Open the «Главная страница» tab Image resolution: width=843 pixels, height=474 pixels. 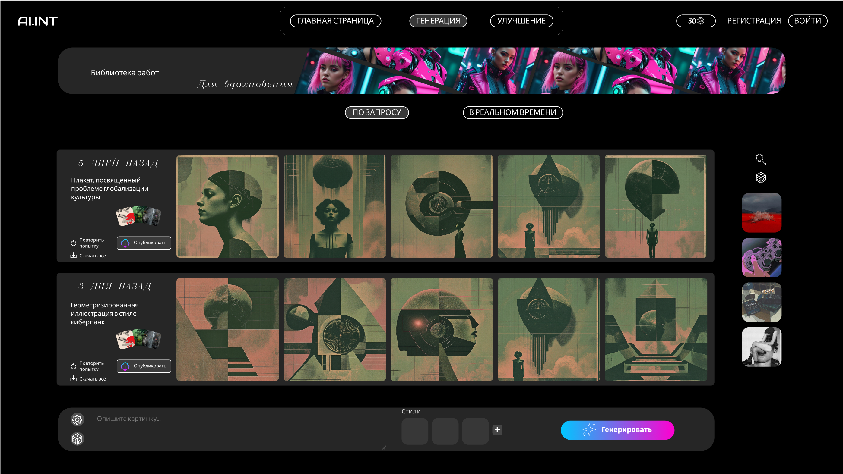pyautogui.click(x=335, y=21)
